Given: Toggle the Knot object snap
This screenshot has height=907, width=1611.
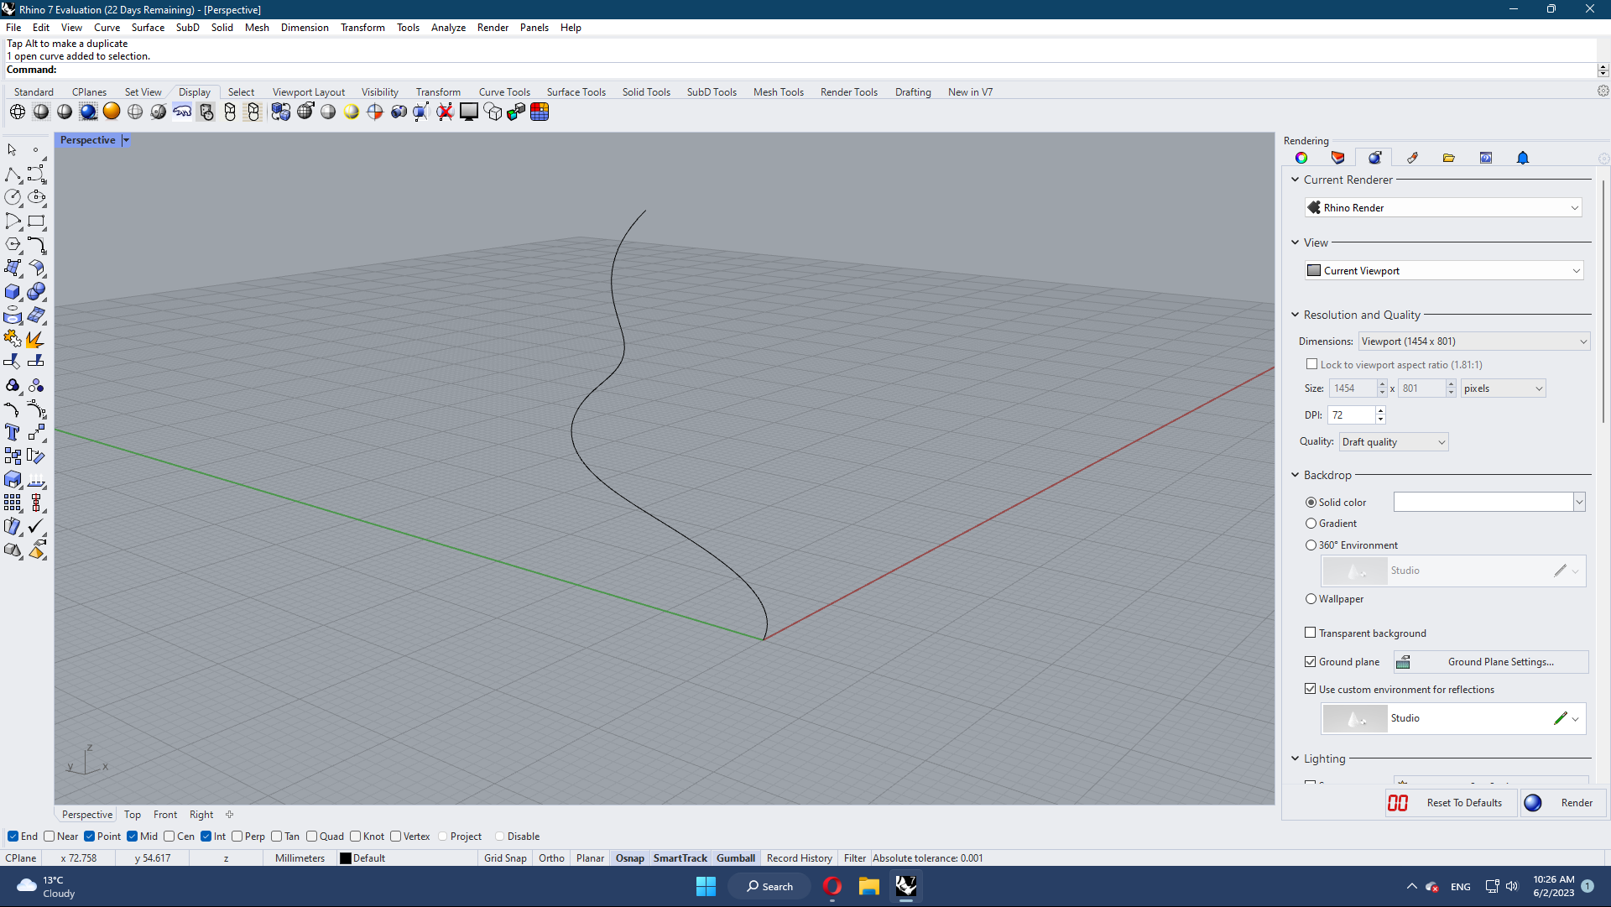Looking at the screenshot, I should click(x=357, y=837).
